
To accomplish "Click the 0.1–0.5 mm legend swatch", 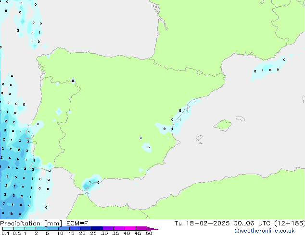I will [x=8, y=229].
